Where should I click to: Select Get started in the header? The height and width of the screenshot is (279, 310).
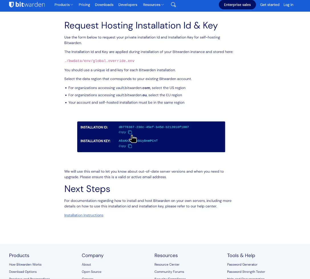click(x=270, y=5)
